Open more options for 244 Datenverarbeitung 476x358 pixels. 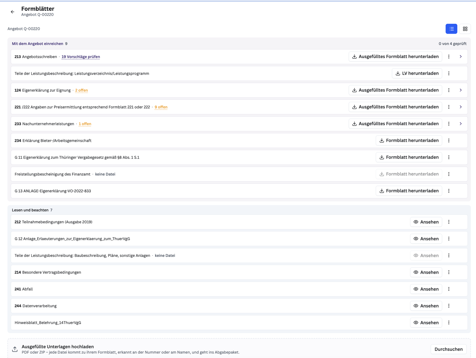click(x=449, y=306)
